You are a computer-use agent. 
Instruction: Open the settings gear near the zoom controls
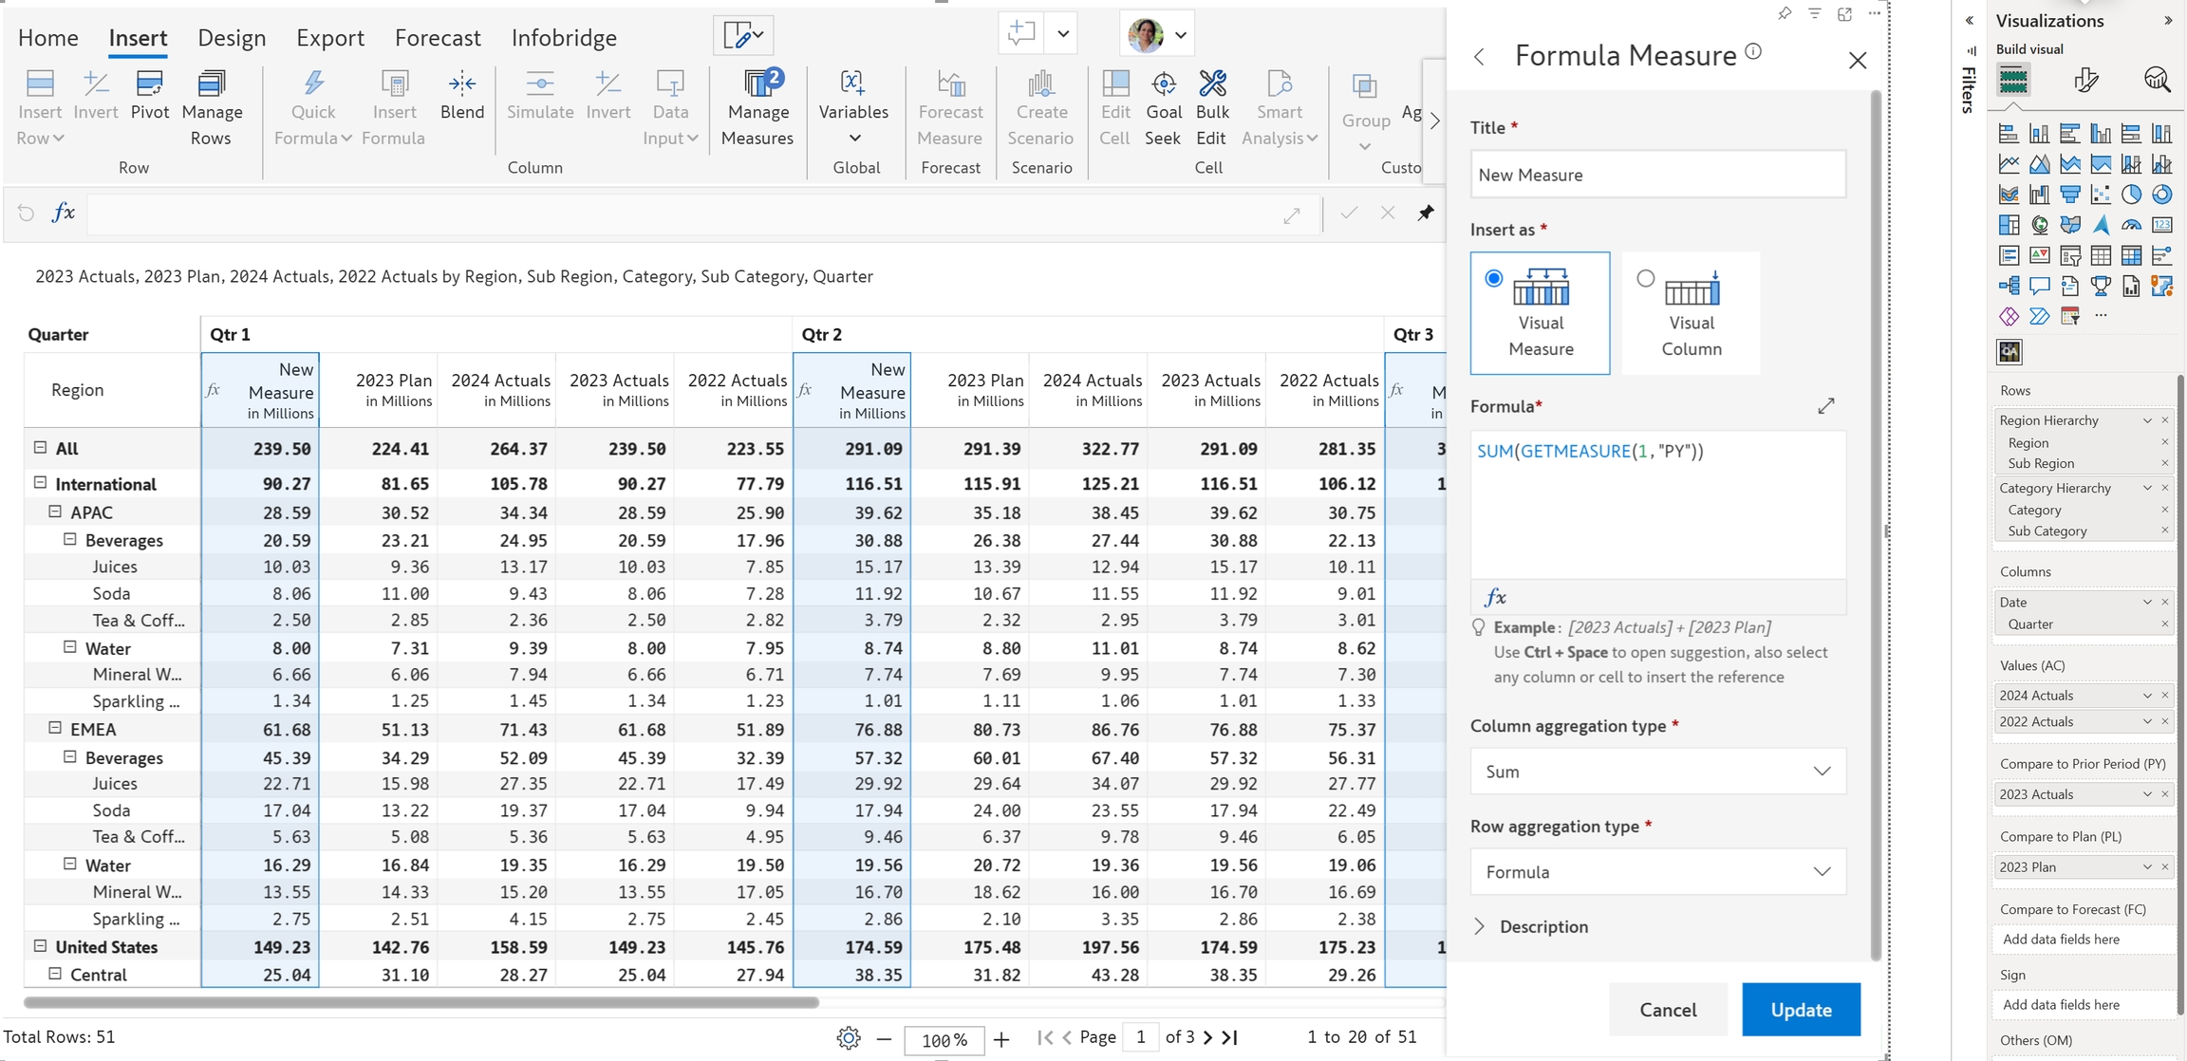(x=849, y=1038)
